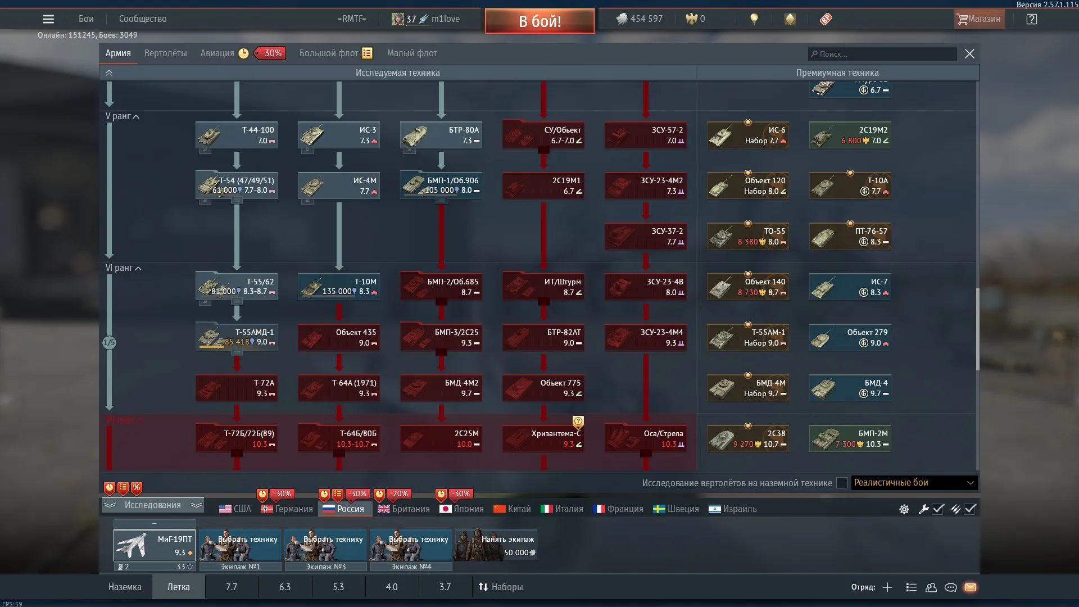This screenshot has height=607, width=1079.
Task: Click the silver lions balance icon
Action: click(622, 19)
